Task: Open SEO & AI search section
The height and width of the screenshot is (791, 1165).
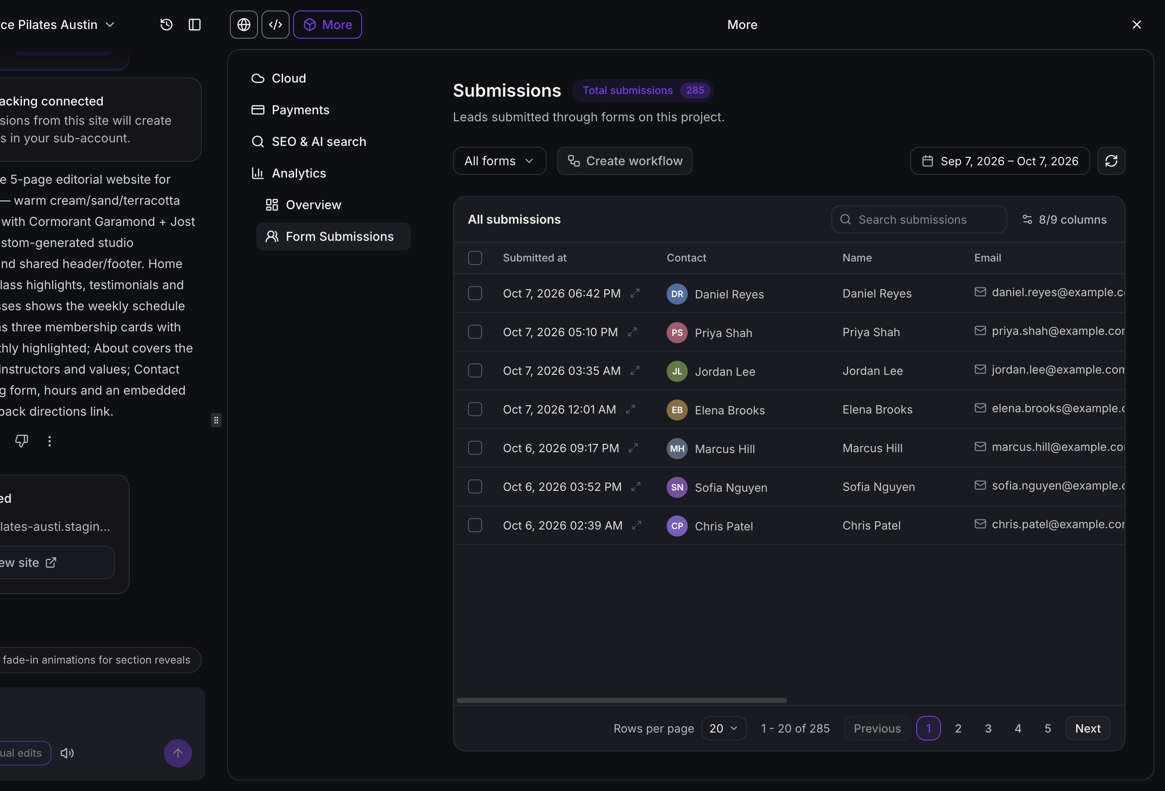Action: pyautogui.click(x=309, y=142)
